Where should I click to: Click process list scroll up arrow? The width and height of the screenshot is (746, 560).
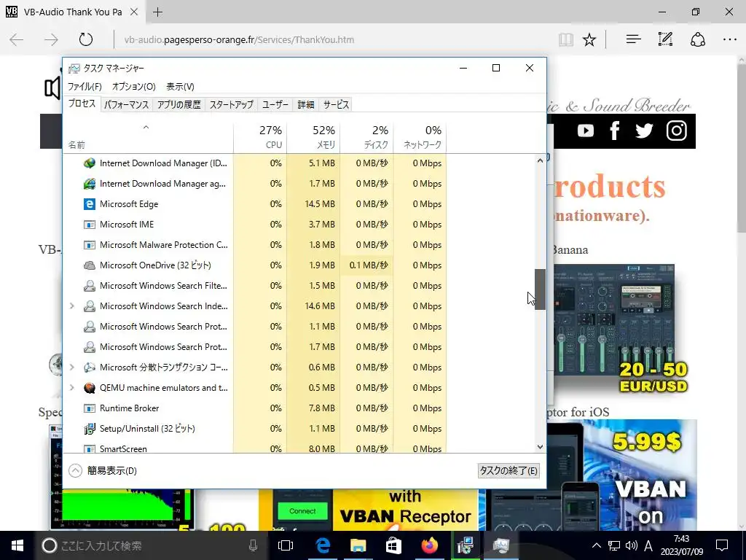point(540,160)
